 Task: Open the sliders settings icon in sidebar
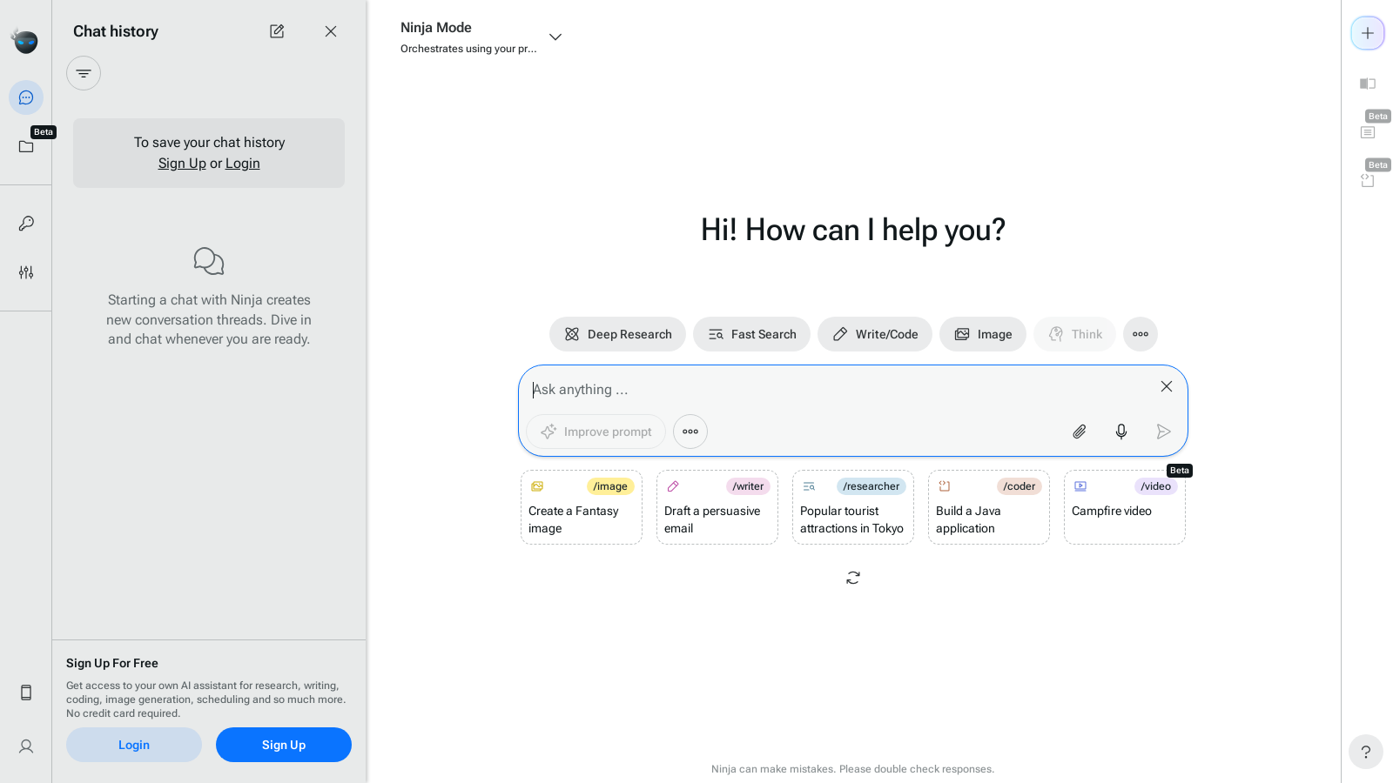coord(26,272)
